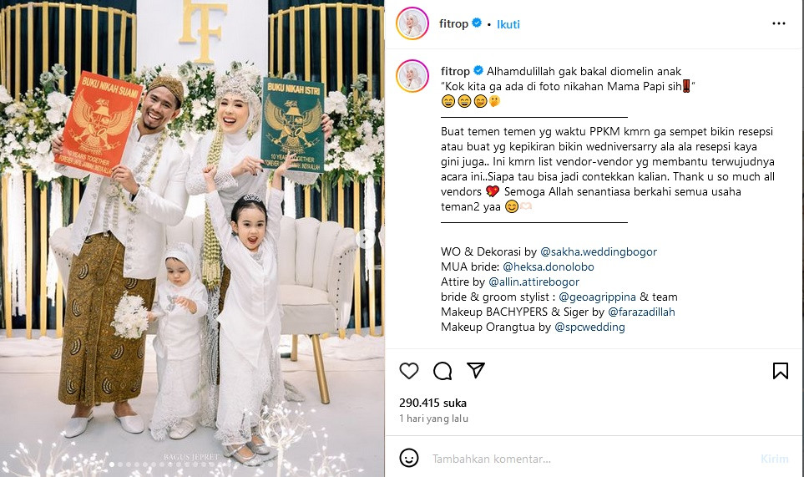The height and width of the screenshot is (477, 804).
Task: Go to next photo with carousel arrow
Action: 366,239
